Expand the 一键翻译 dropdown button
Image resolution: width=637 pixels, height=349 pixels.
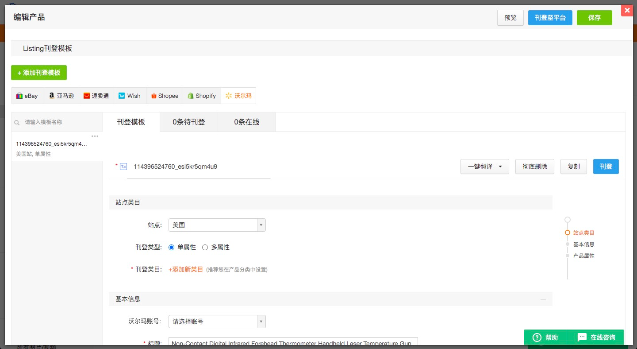coord(484,167)
